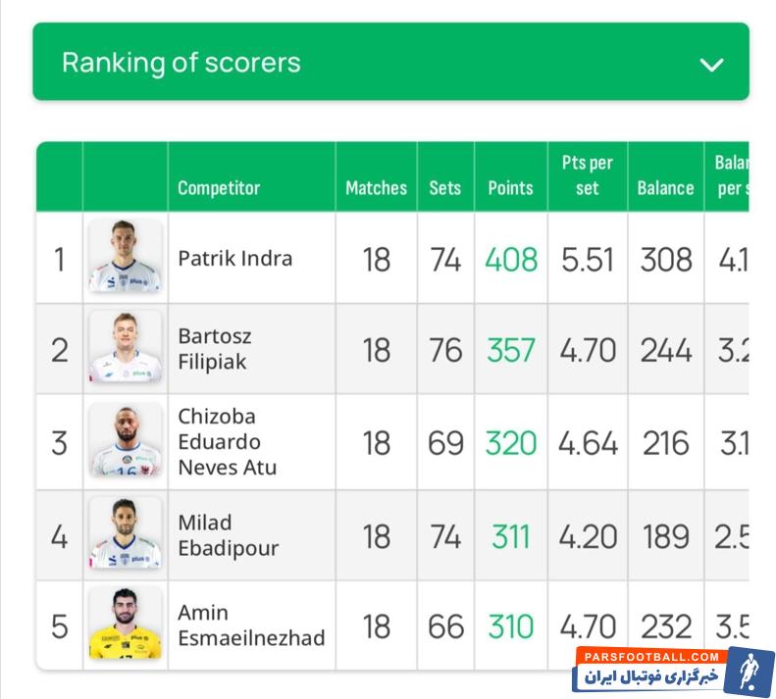Sort by the Balance column header
776x699 pixels.
click(x=665, y=187)
